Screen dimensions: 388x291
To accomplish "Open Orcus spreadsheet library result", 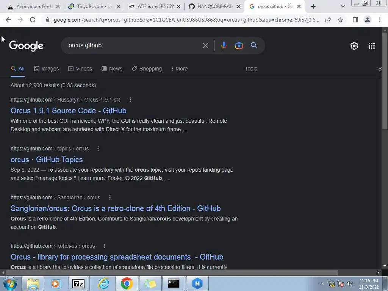I will (117, 257).
